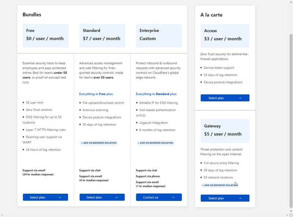Click the Gateway $5 / user / month card

(x=225, y=131)
